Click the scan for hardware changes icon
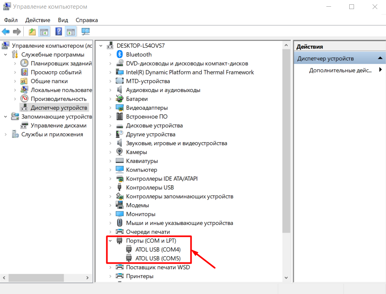The width and height of the screenshot is (386, 294). point(85,32)
